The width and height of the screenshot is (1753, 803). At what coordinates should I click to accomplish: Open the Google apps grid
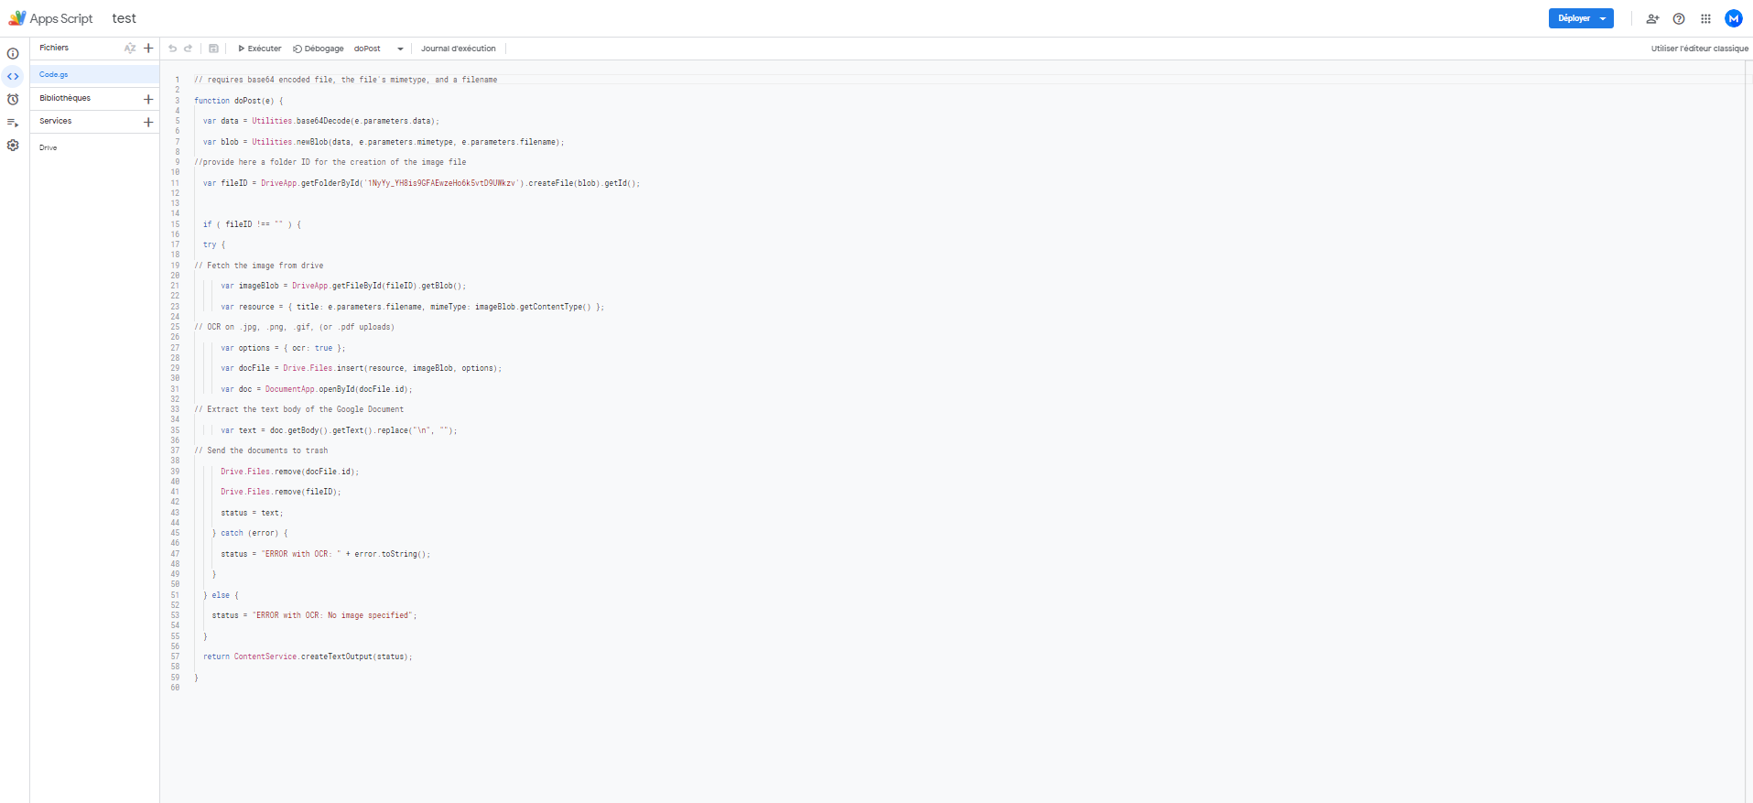1705,18
